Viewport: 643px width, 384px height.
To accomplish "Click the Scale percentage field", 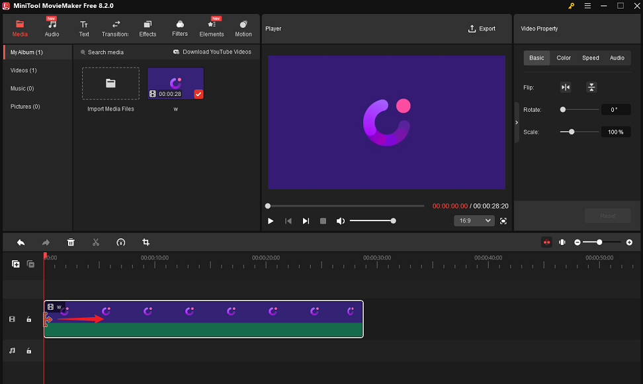I will point(615,132).
